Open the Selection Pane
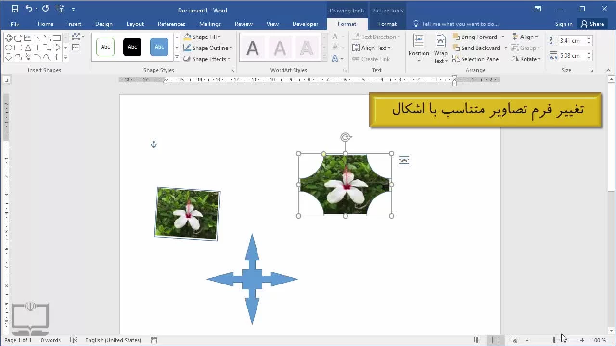616x346 pixels. 475,59
